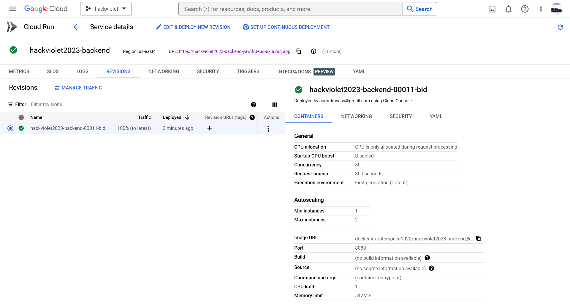This screenshot has width=570, height=307.
Task: Open the revision Containers tab
Action: pos(309,116)
